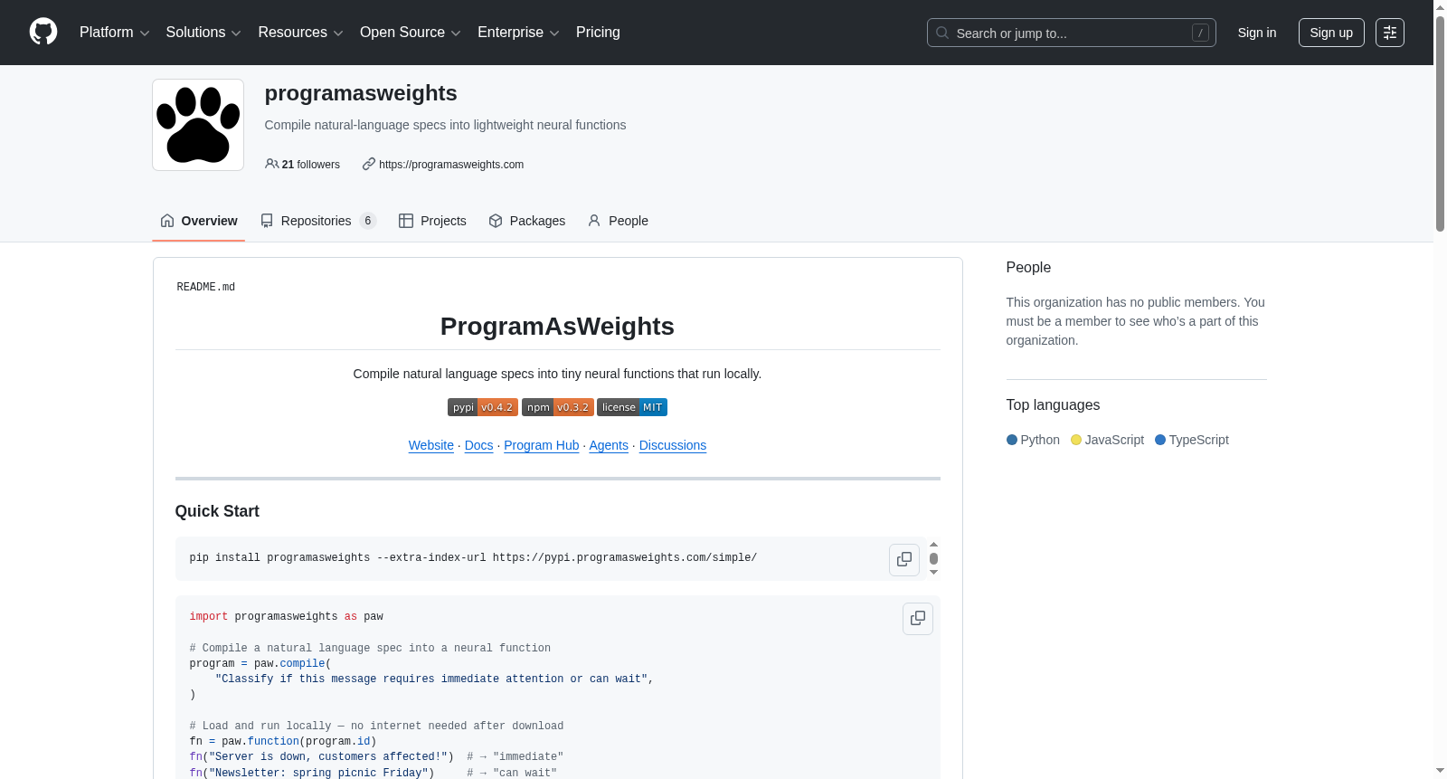The image size is (1447, 779).
Task: Open the GitHub homepage logo
Action: [x=43, y=33]
